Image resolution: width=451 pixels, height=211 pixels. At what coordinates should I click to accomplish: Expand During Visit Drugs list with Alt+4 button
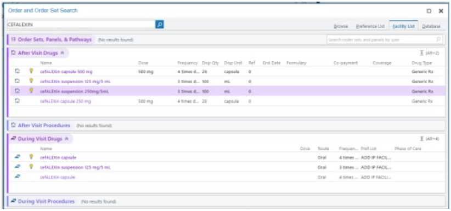coord(430,139)
